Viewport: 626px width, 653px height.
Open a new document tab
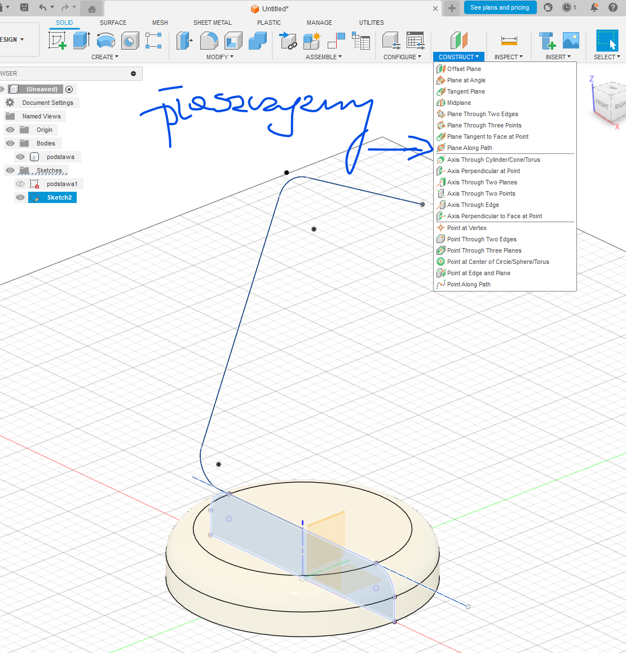452,8
